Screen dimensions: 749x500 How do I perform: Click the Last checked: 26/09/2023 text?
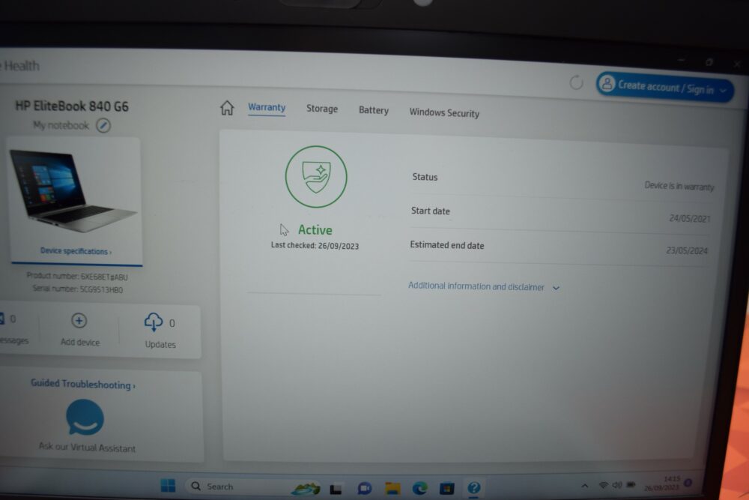point(315,246)
